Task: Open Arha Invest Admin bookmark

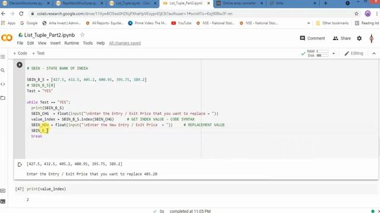Action: click(x=62, y=23)
